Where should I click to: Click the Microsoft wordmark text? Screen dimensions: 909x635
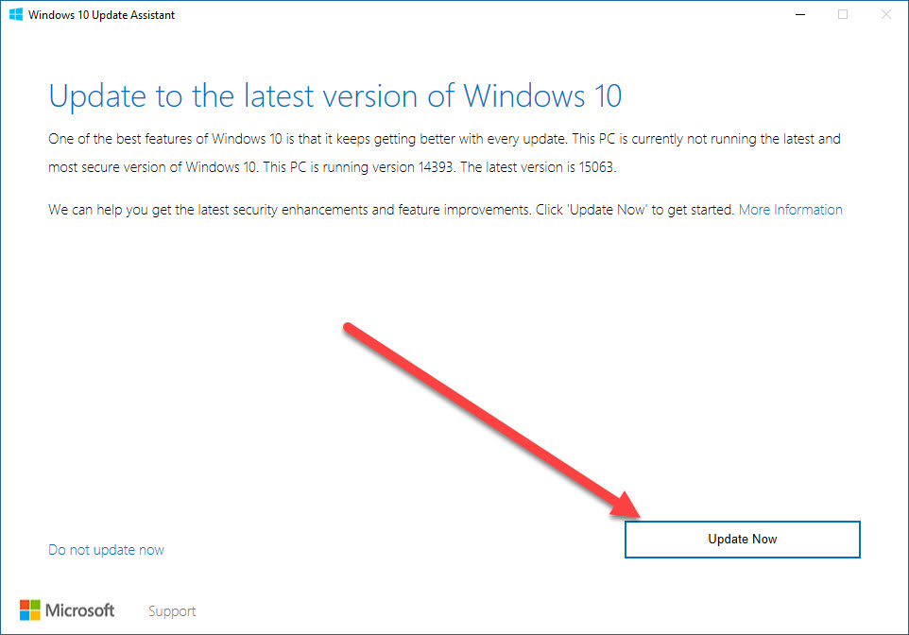(80, 610)
